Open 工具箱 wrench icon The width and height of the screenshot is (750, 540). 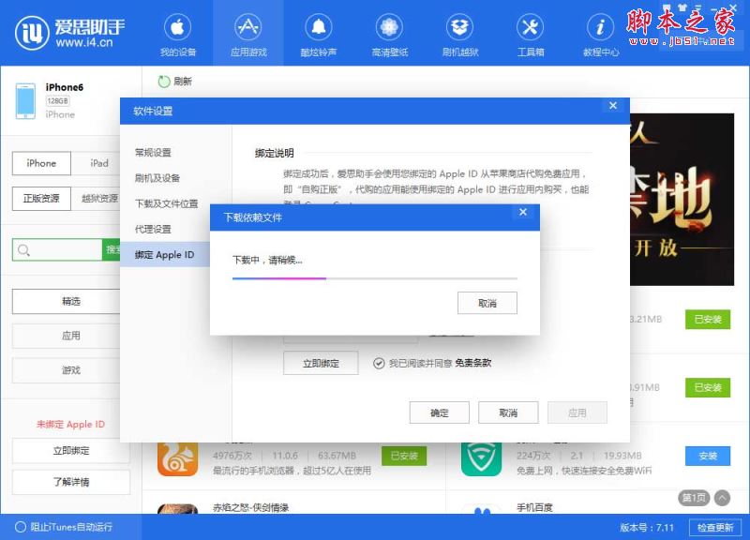(531, 27)
